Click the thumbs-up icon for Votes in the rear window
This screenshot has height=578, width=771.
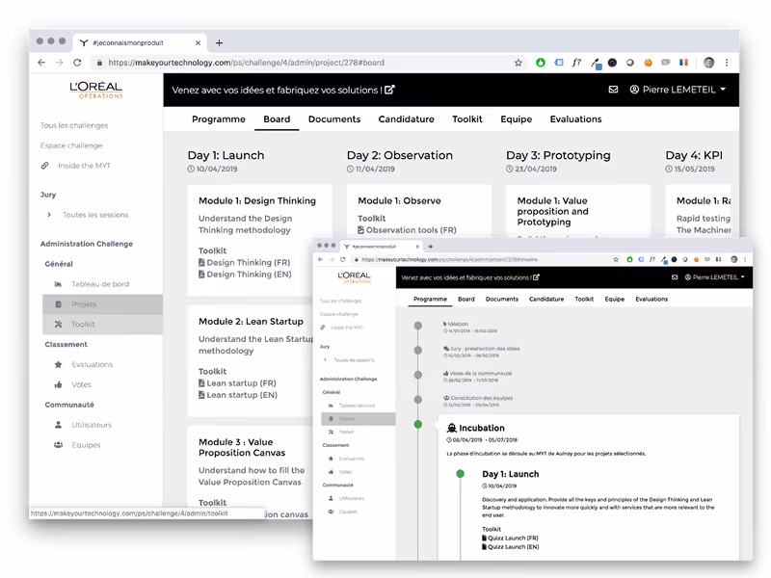pos(58,384)
